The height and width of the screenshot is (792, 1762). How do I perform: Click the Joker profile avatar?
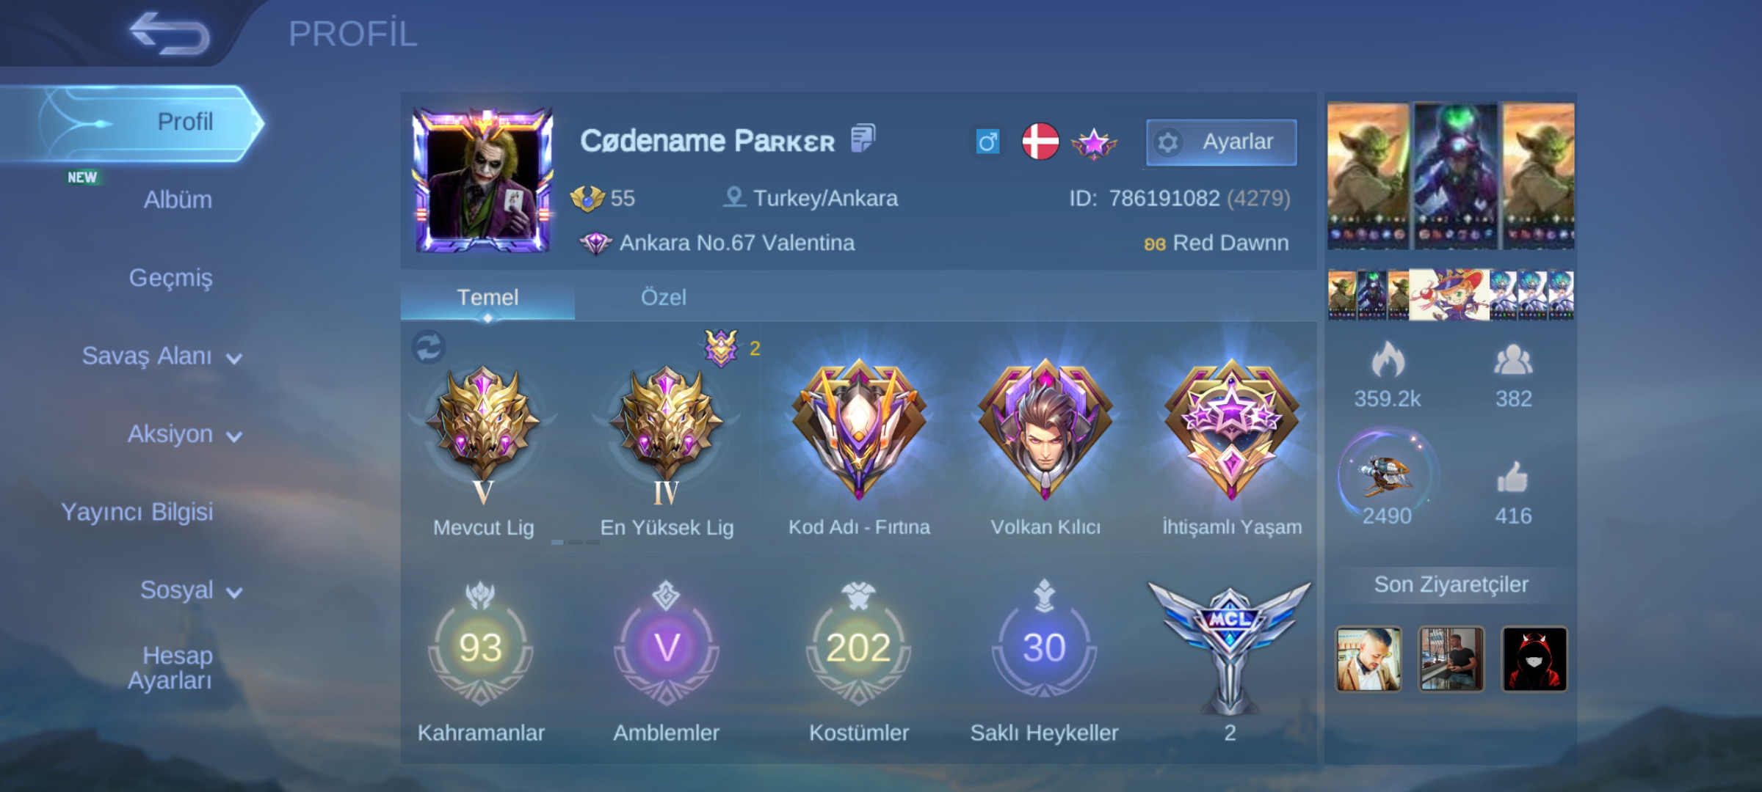pyautogui.click(x=482, y=180)
